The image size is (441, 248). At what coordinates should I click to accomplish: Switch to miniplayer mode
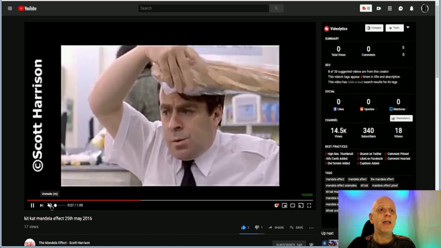coord(284,205)
